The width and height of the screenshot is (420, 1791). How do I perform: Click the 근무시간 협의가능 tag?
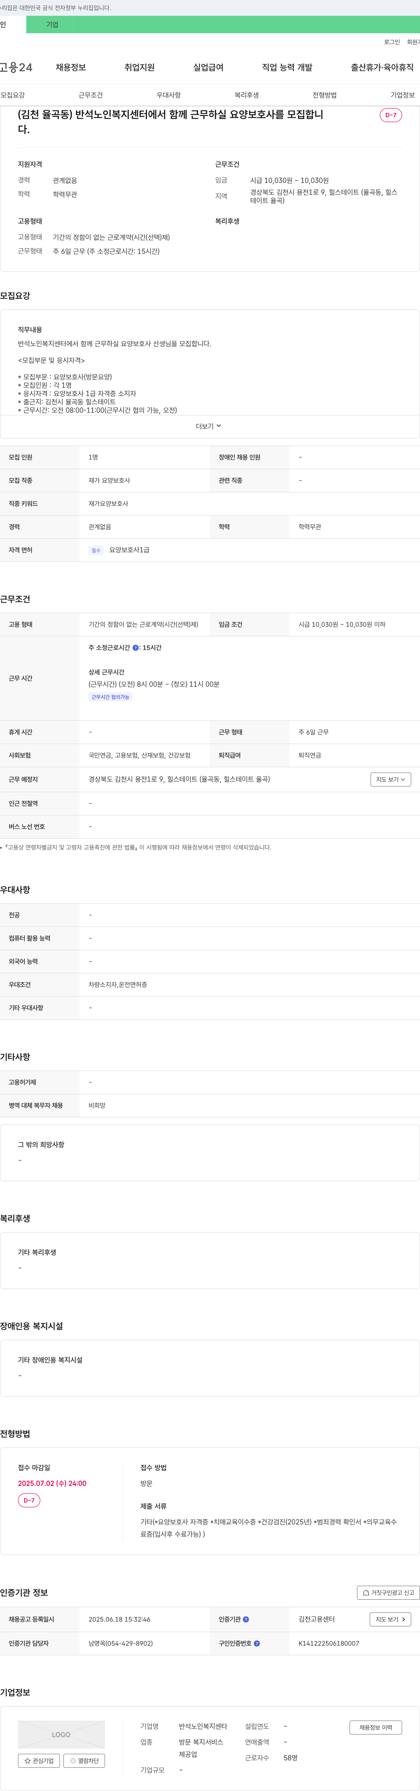click(110, 697)
